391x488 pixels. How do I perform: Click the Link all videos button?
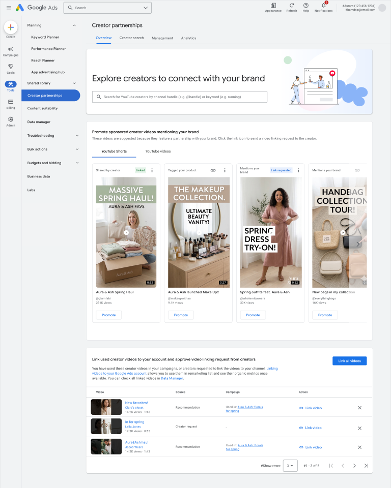350,361
